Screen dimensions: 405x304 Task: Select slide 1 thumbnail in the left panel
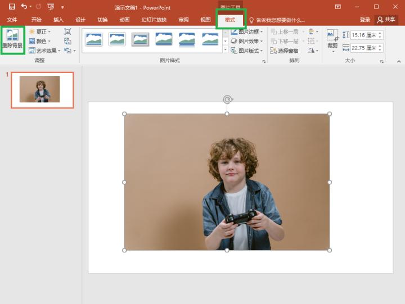(x=42, y=89)
